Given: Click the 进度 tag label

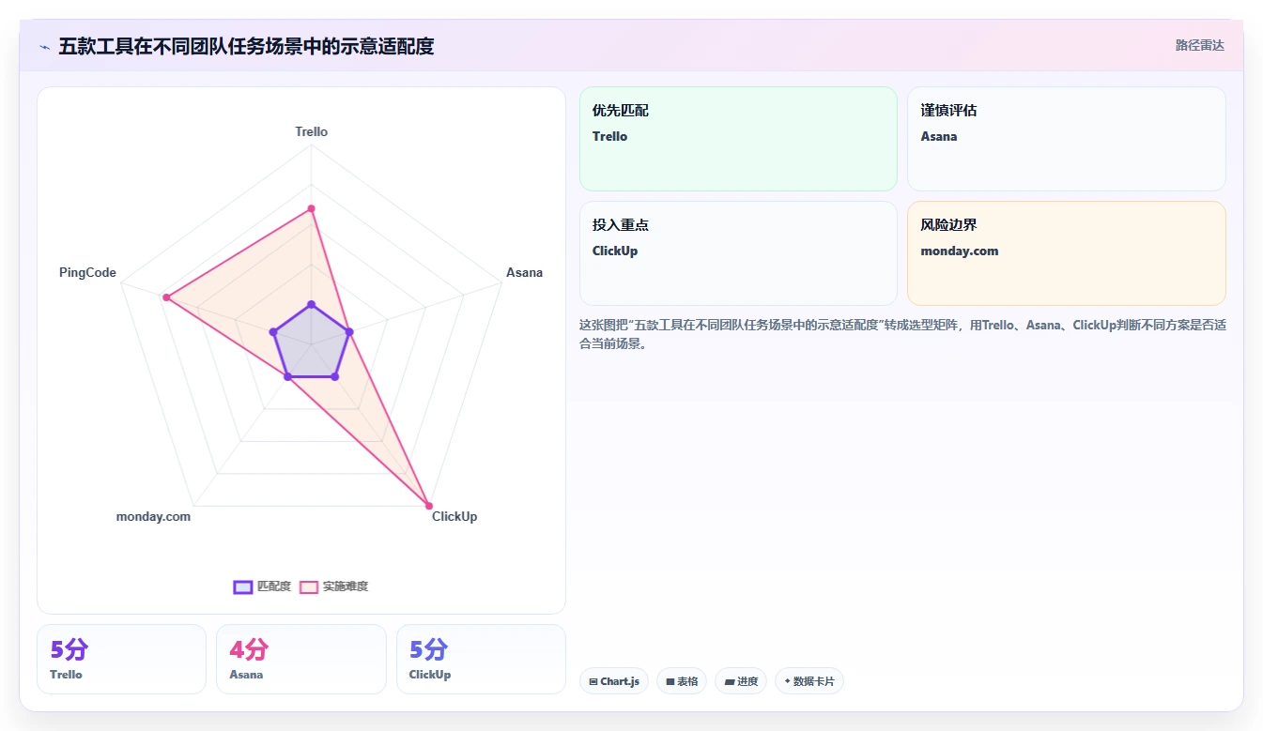Looking at the screenshot, I should click(747, 681).
